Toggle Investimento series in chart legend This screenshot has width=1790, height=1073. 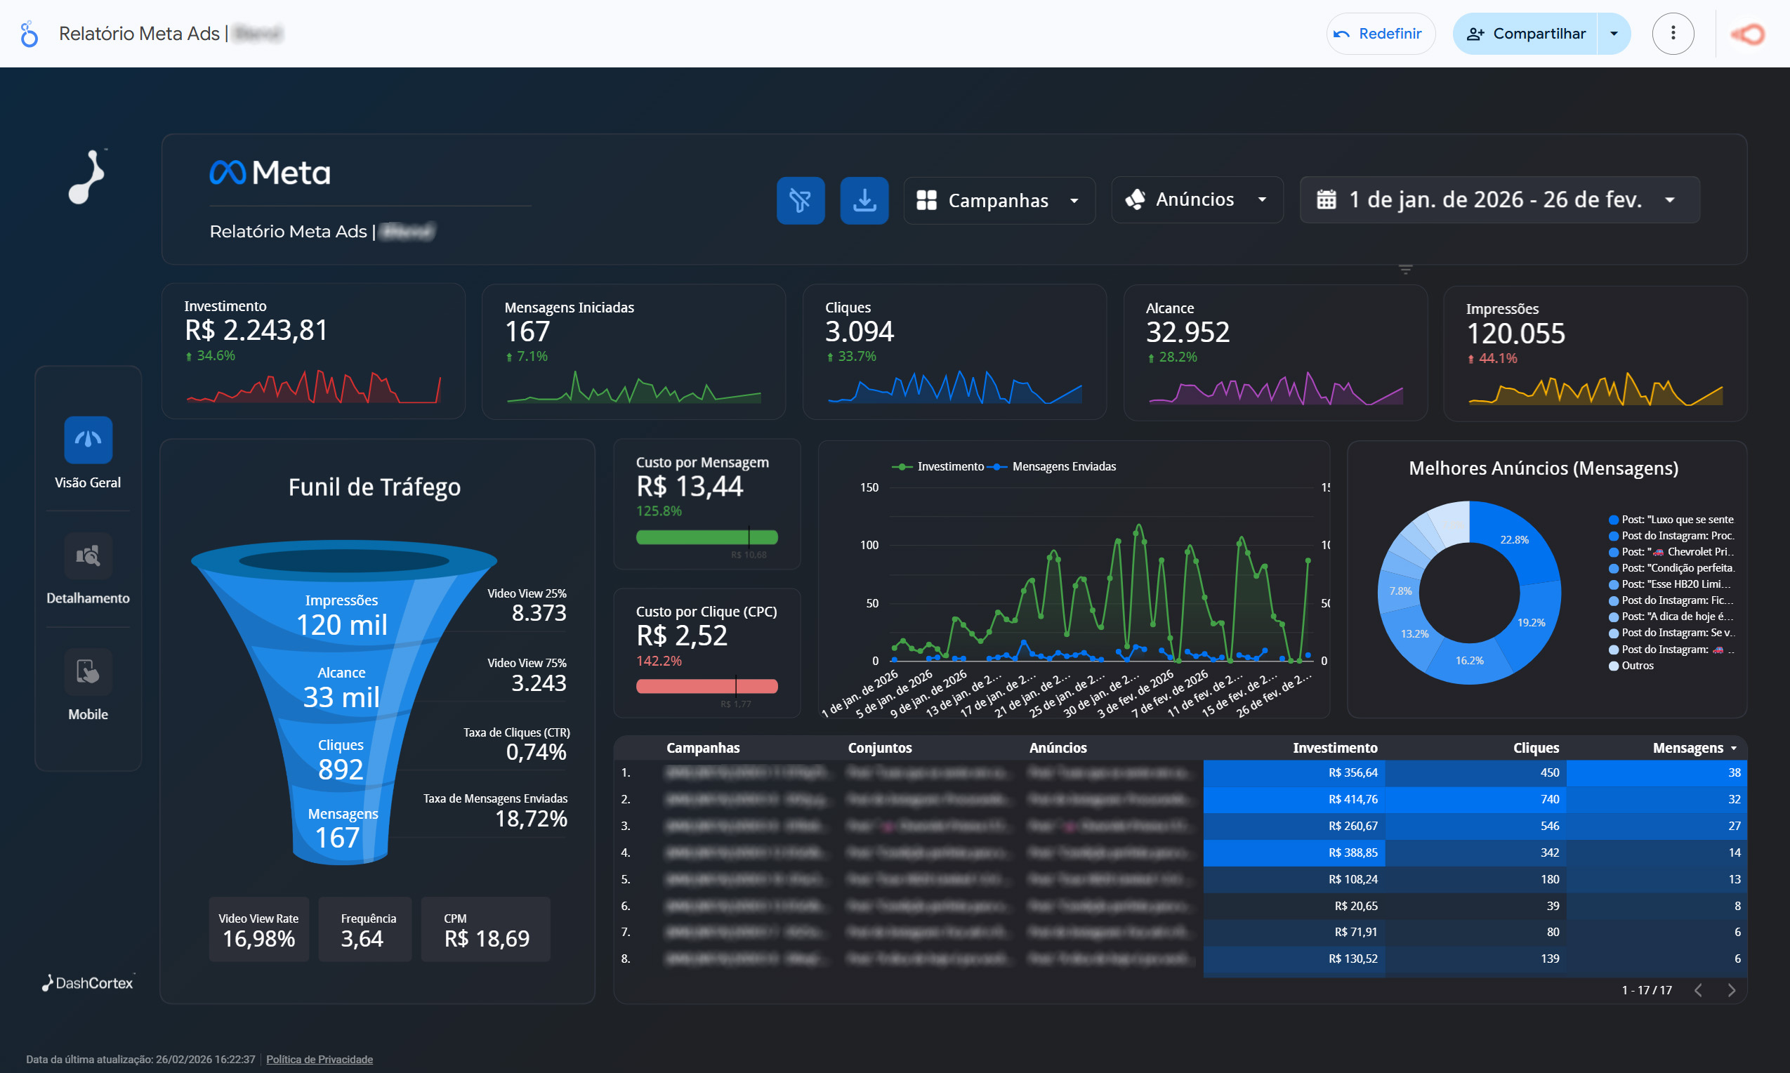pos(949,466)
